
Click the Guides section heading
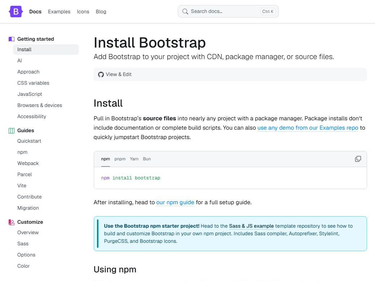(x=26, y=130)
